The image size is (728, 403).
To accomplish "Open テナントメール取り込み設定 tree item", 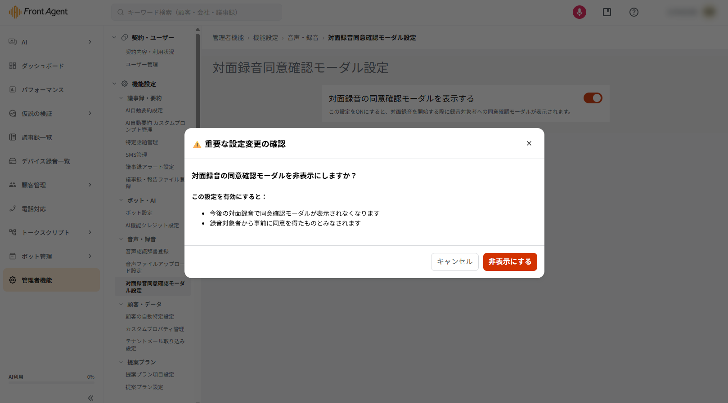I will [155, 345].
